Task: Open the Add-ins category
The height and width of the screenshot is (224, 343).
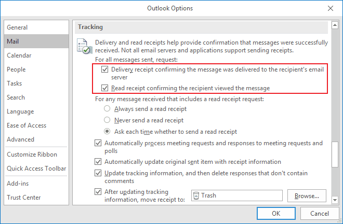Action: click(36, 184)
